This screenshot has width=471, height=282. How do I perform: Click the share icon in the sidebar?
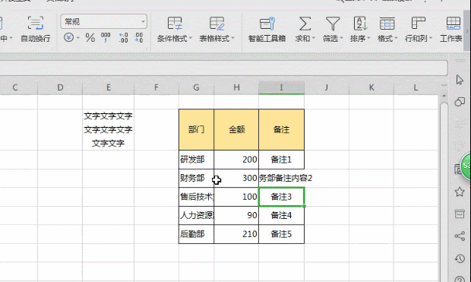pos(460,236)
